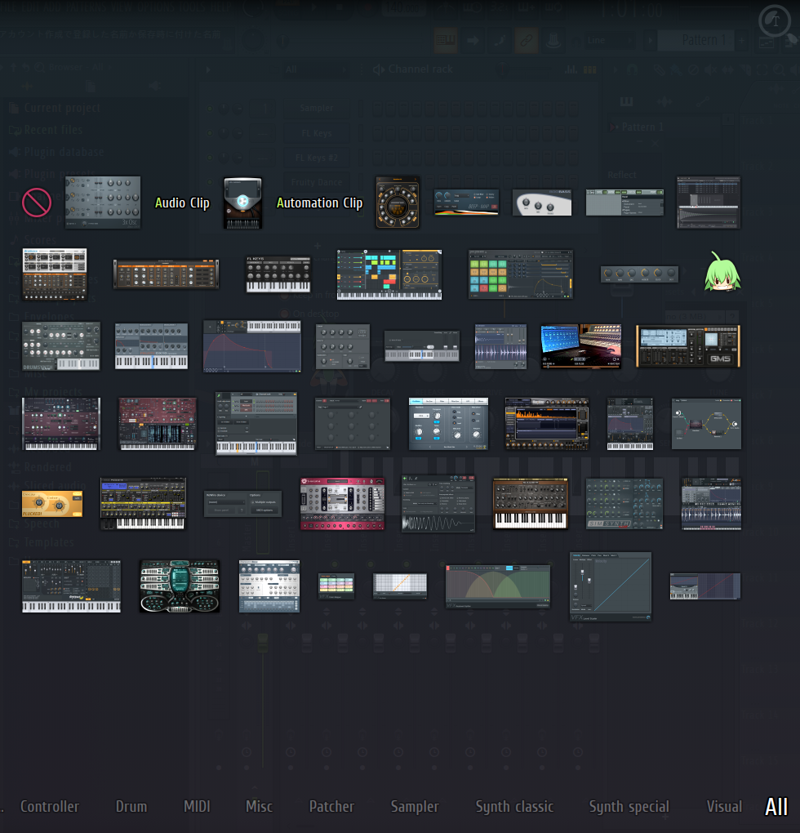
Task: Add the Fruity Video Player plugin
Action: coord(580,345)
